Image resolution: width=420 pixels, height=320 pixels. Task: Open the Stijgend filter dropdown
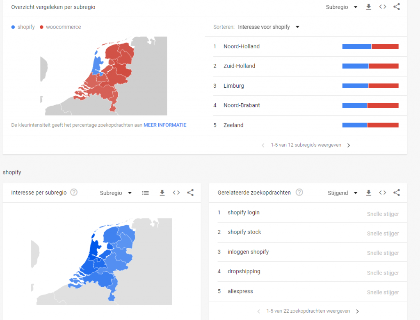click(x=342, y=193)
